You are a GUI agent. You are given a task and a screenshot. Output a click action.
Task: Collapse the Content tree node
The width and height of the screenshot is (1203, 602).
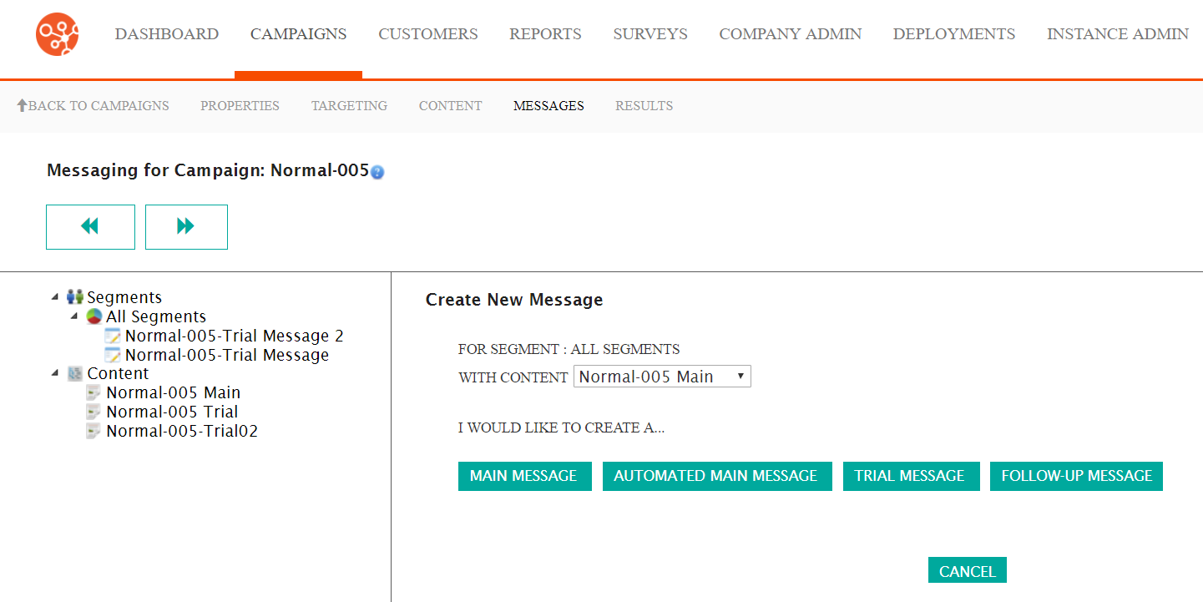click(x=55, y=373)
